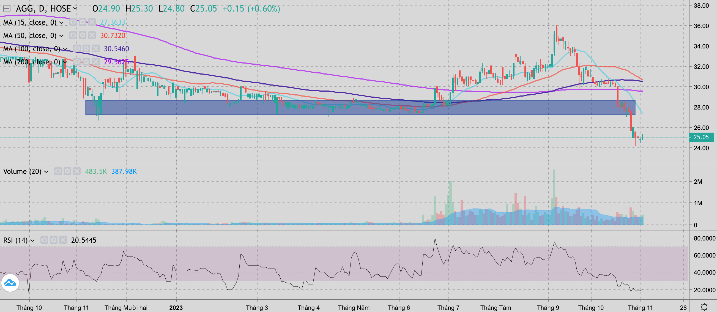
Task: Expand the MA (100, close, 0) dropdown arrow
Action: pos(65,49)
